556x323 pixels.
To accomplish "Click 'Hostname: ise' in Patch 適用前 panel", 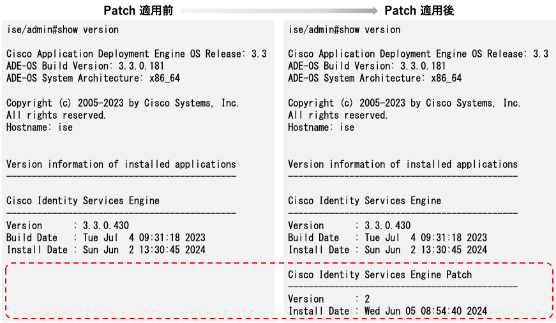I will pos(40,127).
